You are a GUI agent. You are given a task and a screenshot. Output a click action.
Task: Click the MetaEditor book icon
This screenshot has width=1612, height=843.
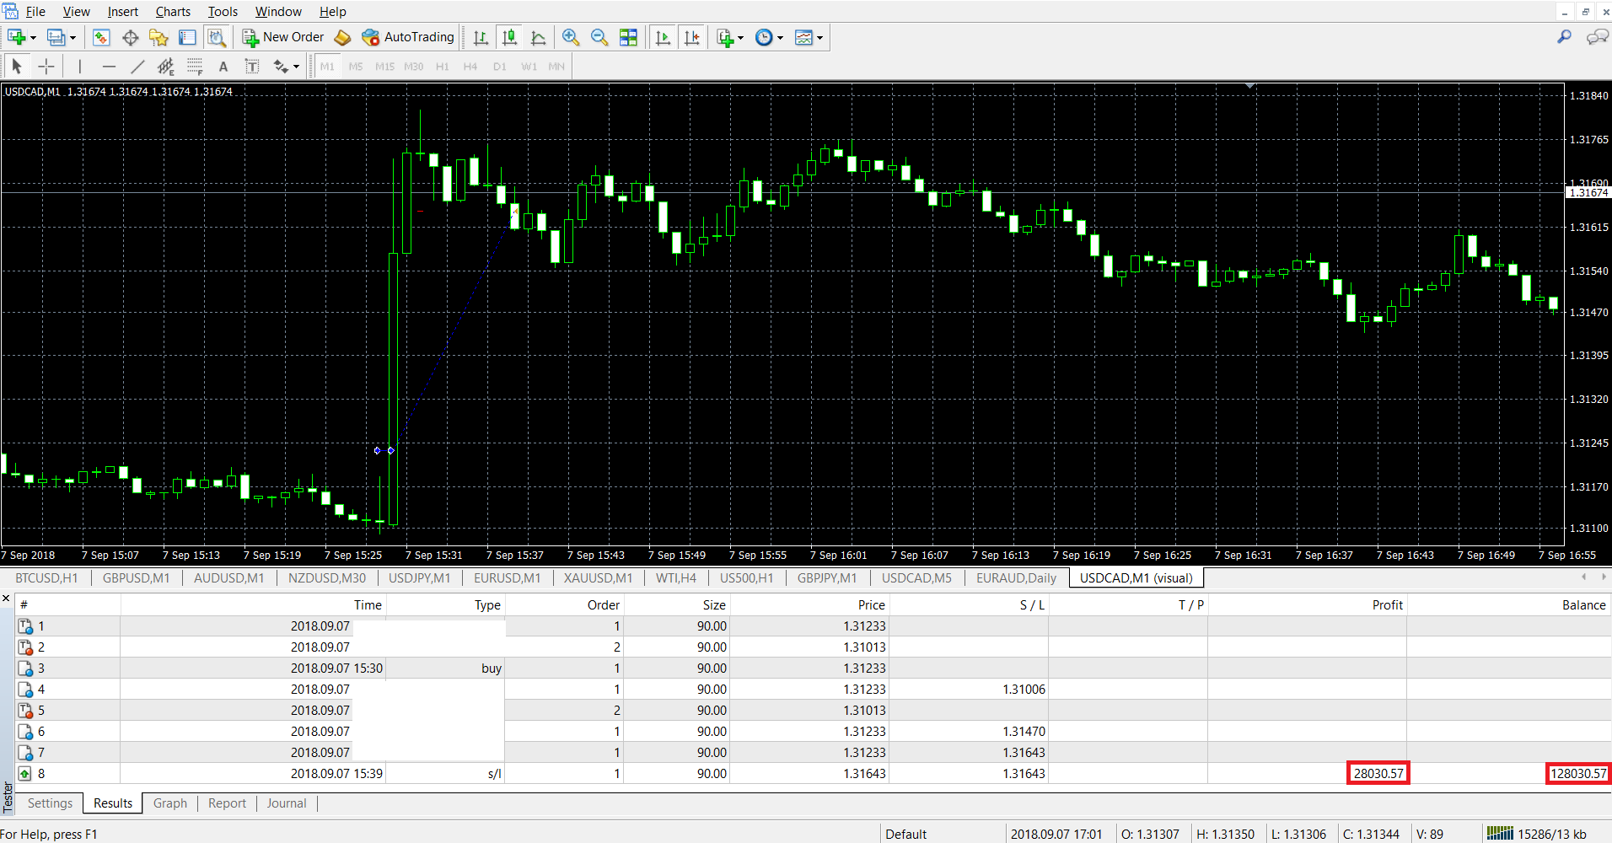click(342, 37)
